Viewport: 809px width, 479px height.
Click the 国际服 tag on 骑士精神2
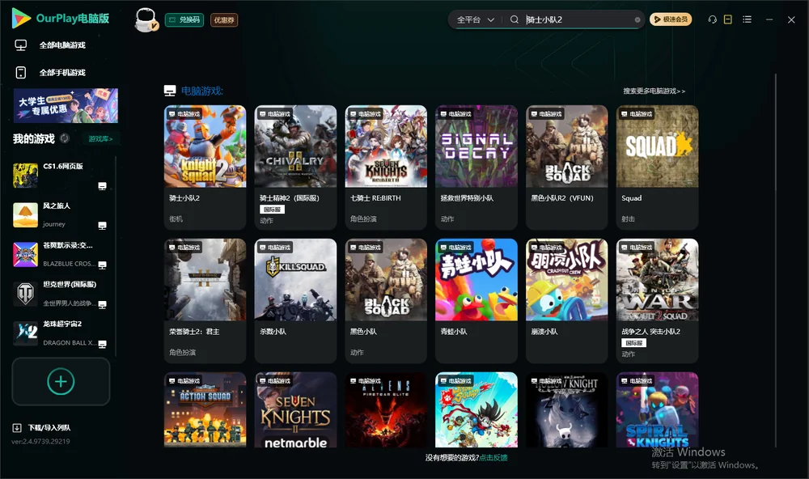tap(272, 210)
